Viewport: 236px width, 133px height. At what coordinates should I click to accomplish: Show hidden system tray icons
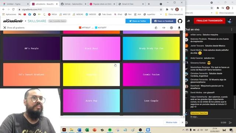click(183, 130)
